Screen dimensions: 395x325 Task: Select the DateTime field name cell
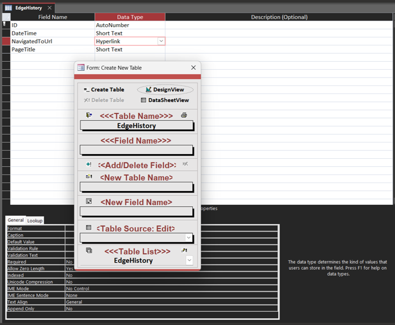pos(52,33)
